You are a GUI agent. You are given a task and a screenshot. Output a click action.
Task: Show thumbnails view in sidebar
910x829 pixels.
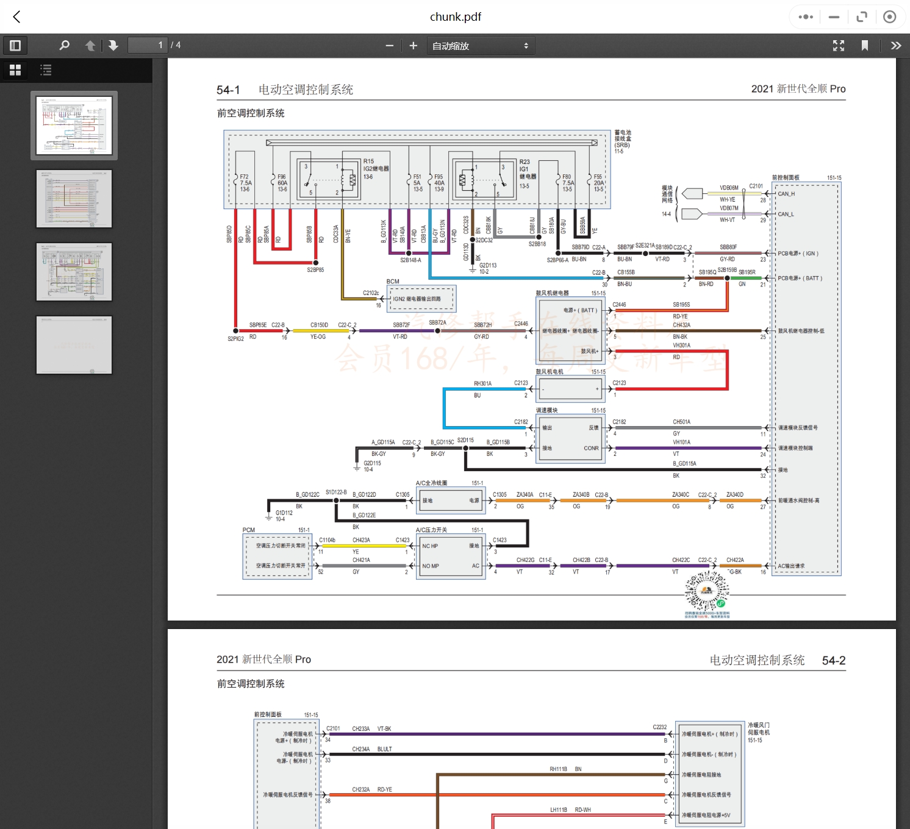(x=15, y=70)
